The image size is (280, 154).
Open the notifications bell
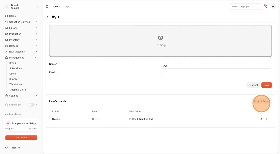click(x=266, y=7)
